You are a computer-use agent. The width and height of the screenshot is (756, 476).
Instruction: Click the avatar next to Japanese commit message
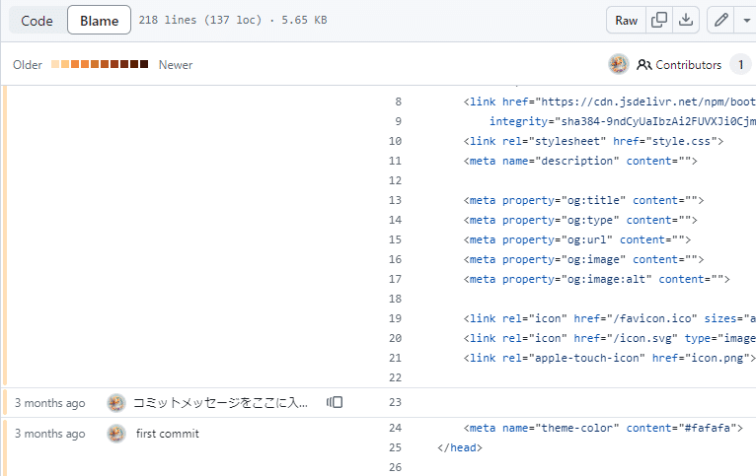point(116,403)
